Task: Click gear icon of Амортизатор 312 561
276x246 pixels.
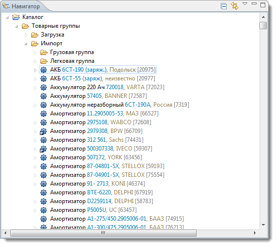Action: (43, 140)
